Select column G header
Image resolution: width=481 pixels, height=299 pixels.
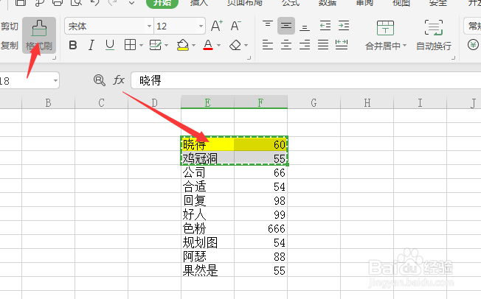(314, 102)
